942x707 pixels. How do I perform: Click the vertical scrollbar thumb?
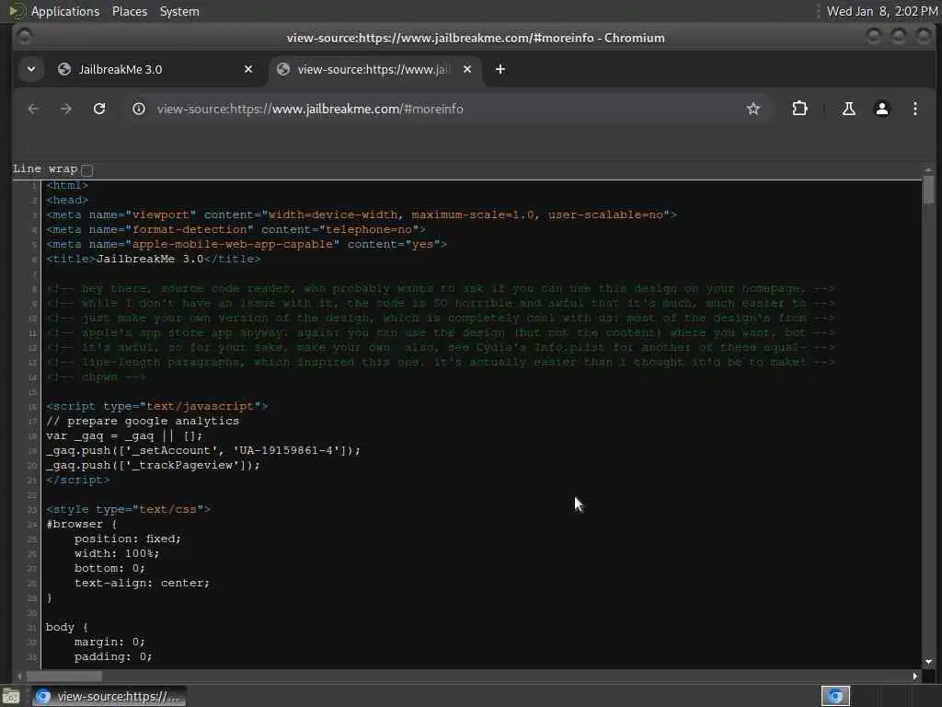pyautogui.click(x=928, y=191)
